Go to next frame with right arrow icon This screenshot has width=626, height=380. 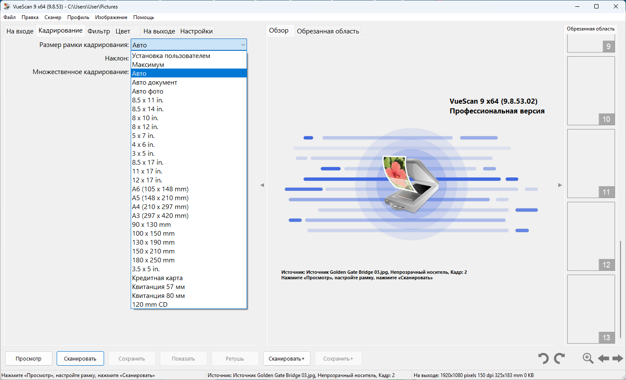tap(618, 358)
